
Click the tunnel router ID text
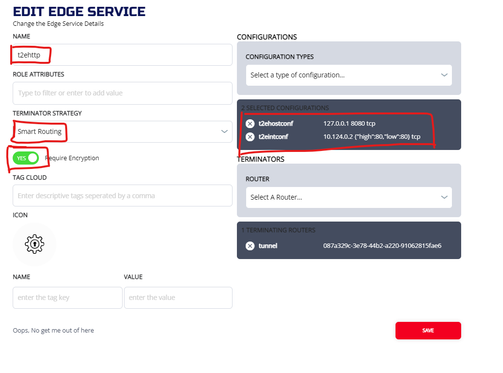click(382, 246)
